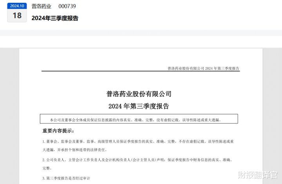
Task: Click the subtitle 2024 年第三季度报告
Action: (139, 106)
